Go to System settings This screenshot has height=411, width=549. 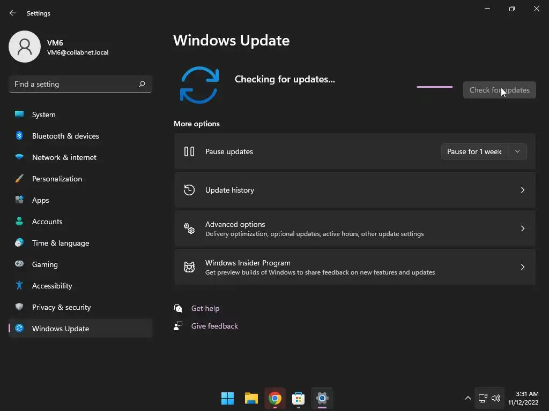click(x=80, y=115)
